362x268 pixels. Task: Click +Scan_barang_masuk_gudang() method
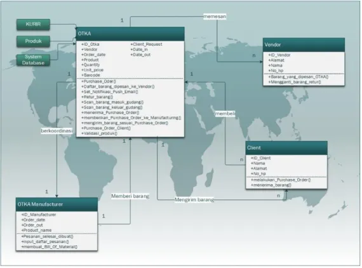(x=112, y=102)
